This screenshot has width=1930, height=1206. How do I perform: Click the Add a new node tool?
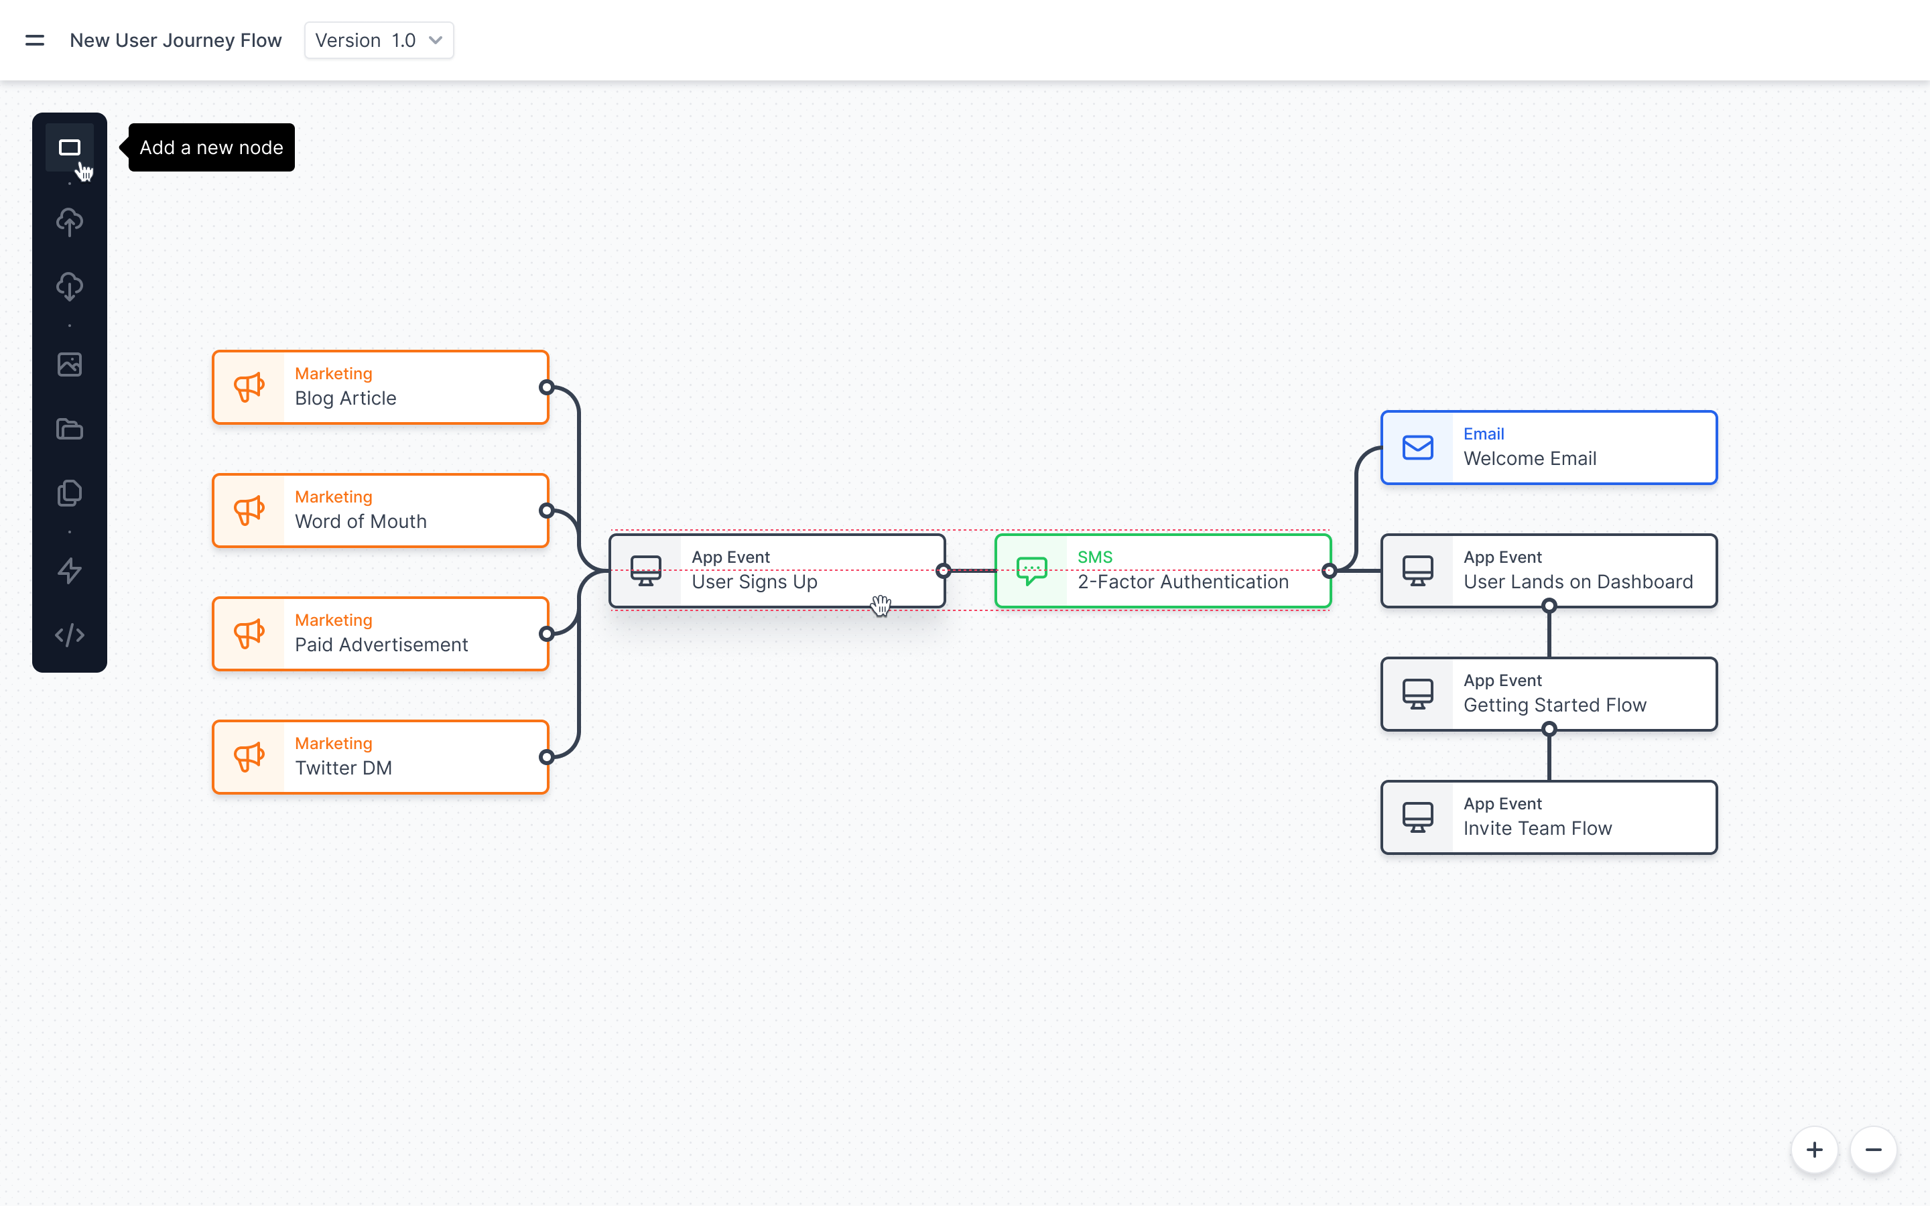click(x=70, y=147)
